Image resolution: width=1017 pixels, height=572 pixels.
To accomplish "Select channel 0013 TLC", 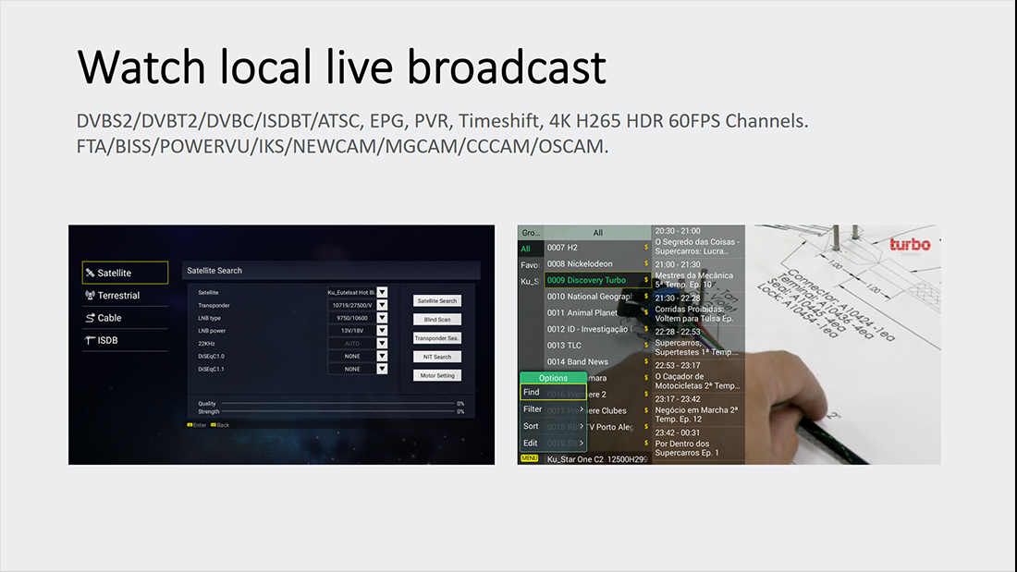I will [x=597, y=345].
